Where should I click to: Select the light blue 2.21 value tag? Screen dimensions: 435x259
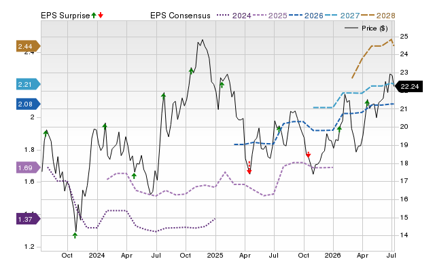[x=29, y=84]
